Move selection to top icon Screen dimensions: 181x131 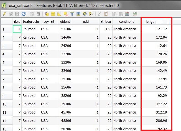coord(78,14)
